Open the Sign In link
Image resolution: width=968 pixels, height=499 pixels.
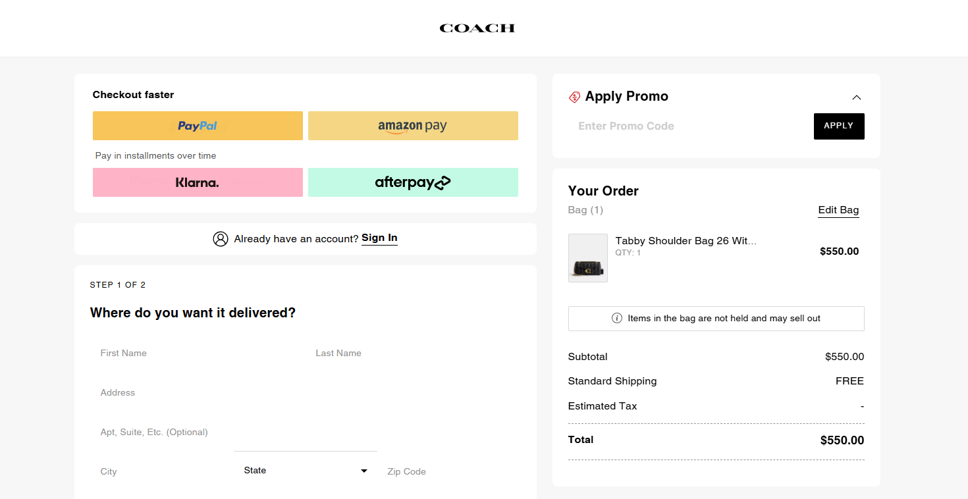click(x=379, y=238)
